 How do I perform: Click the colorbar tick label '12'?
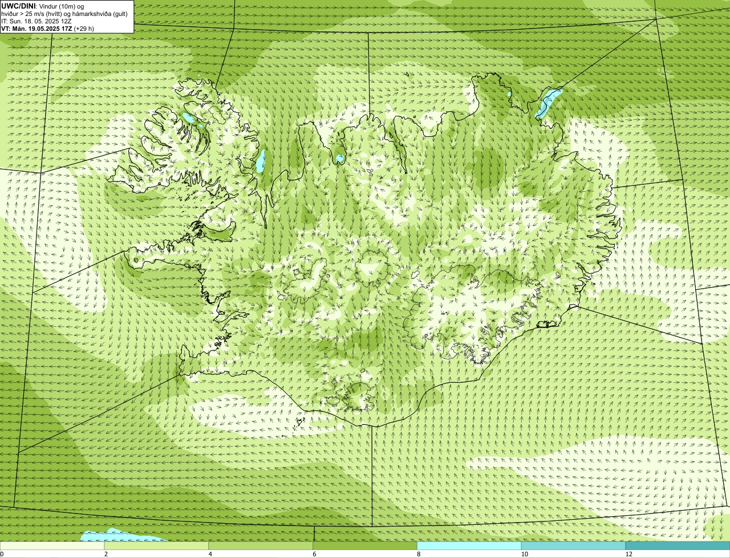628,554
